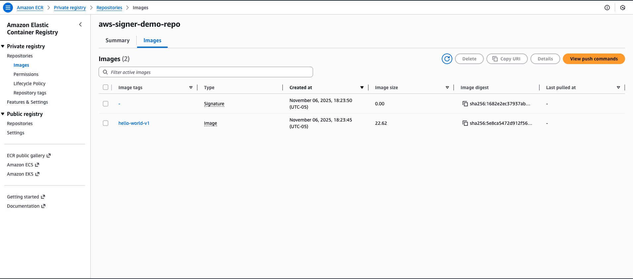Open Lifecycle Policy in the sidebar
The image size is (633, 279).
29,84
